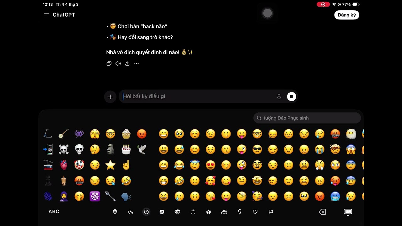Open the flags emoji category tab
The image size is (402, 226).
point(271,212)
